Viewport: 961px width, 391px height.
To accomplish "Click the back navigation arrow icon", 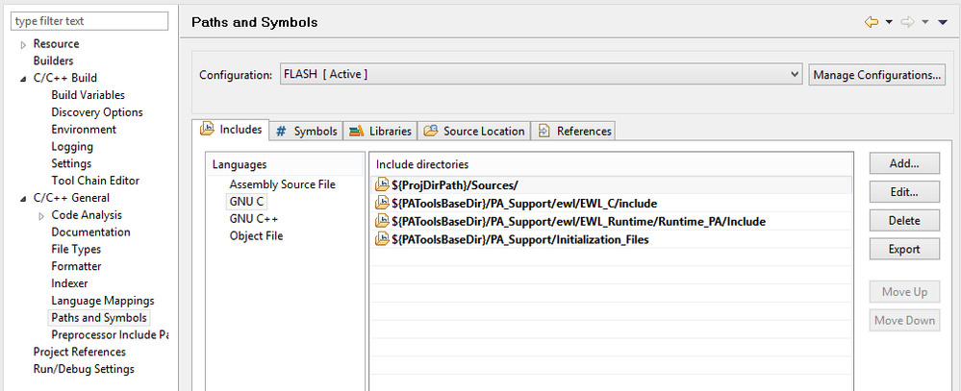I will (872, 22).
